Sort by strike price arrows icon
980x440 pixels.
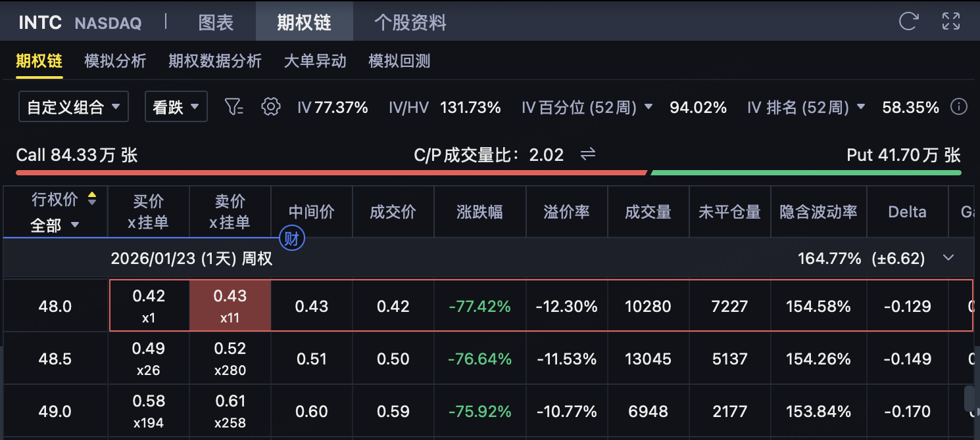pos(92,198)
